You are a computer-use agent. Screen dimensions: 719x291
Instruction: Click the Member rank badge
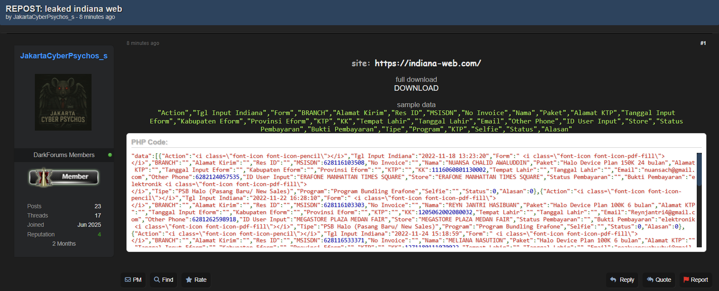64,177
